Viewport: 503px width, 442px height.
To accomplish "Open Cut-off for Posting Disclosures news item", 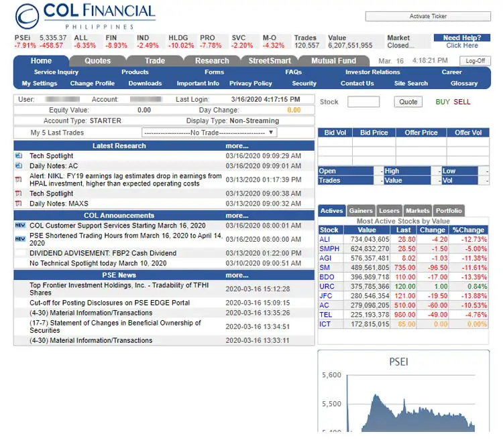I will (110, 303).
